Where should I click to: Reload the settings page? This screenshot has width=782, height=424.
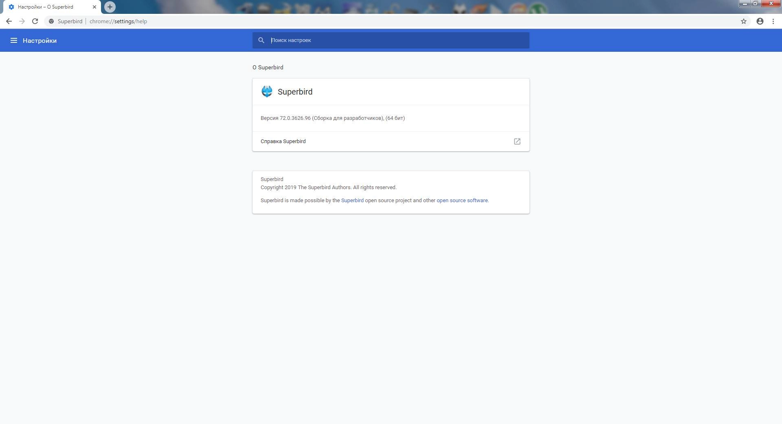pyautogui.click(x=35, y=21)
